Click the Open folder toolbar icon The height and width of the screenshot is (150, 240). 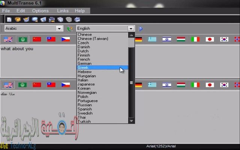[x=18, y=19]
